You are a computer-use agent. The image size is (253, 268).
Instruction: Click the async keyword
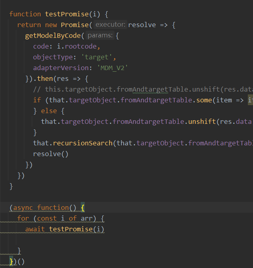(x=23, y=208)
